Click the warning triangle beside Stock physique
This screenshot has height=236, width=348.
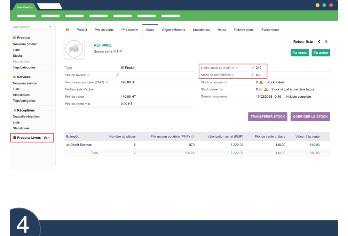[261, 82]
